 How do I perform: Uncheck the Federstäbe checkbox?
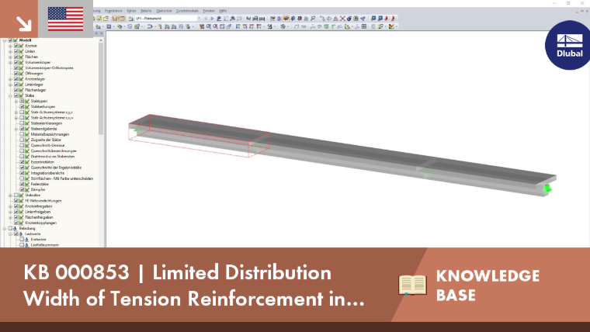[x=22, y=185]
